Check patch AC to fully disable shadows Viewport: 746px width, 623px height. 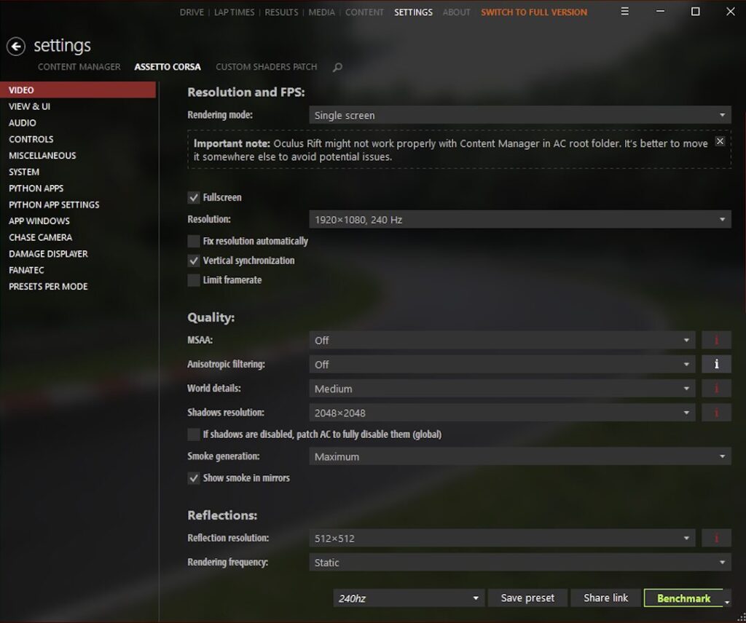click(194, 434)
